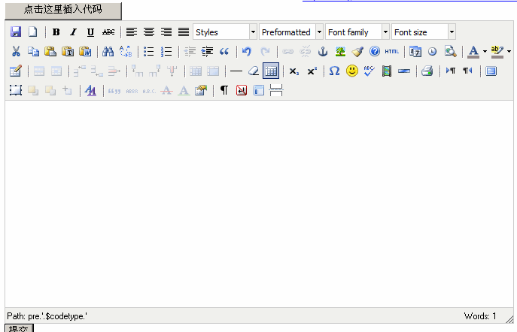The height and width of the screenshot is (332, 517).
Task: Align text center
Action: click(x=149, y=32)
